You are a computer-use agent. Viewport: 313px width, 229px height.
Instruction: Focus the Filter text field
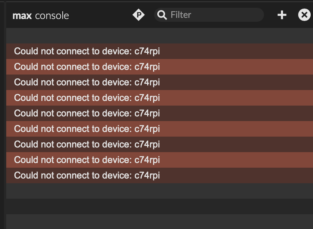pyautogui.click(x=214, y=15)
